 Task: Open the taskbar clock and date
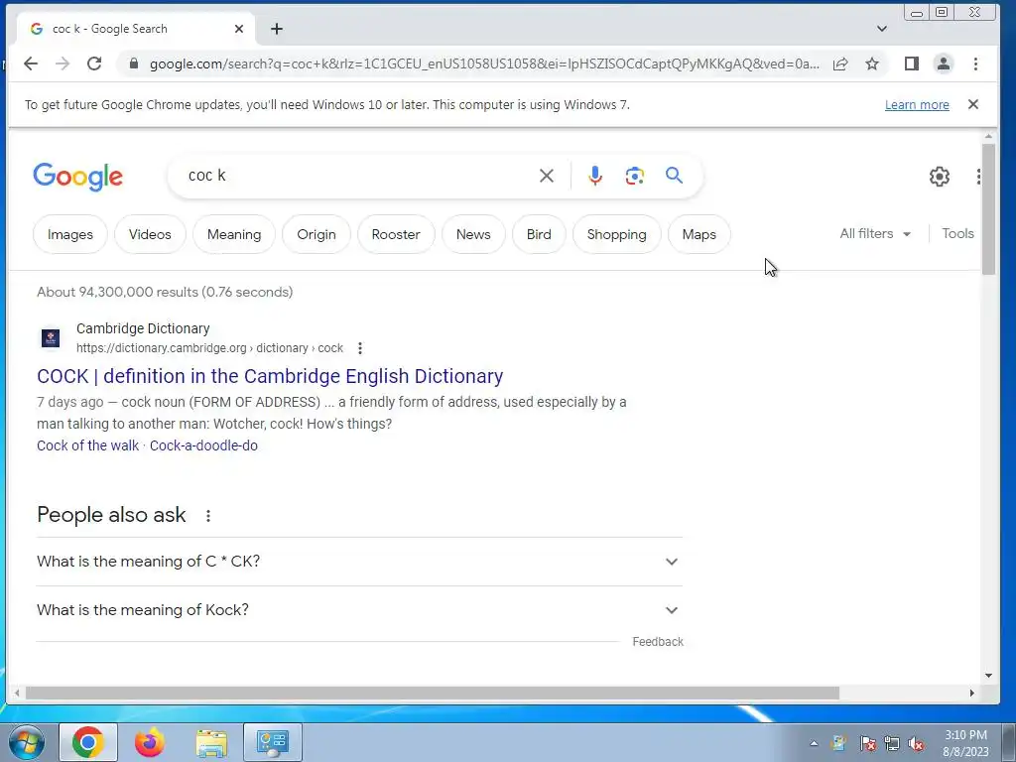click(965, 743)
